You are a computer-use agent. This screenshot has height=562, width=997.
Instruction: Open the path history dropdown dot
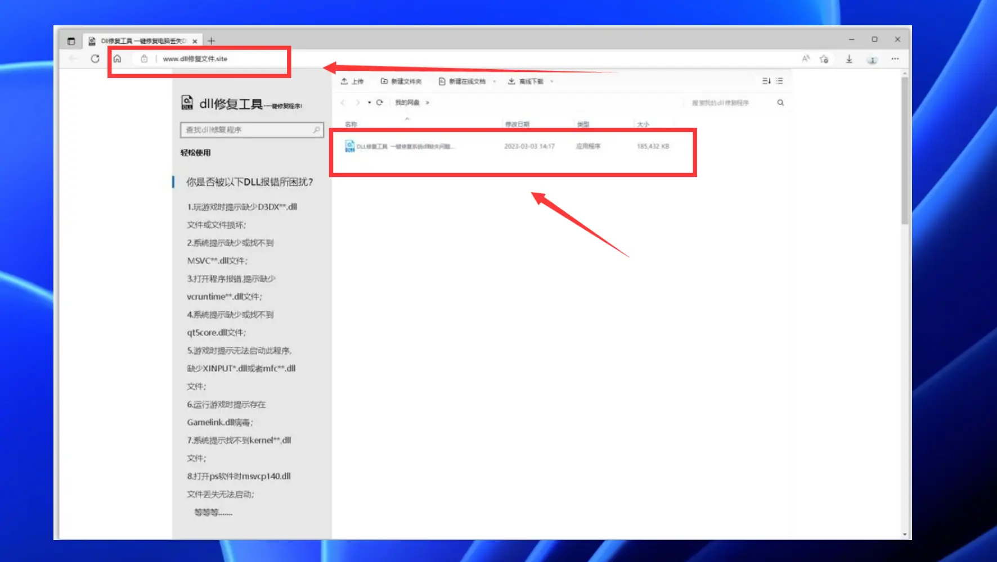[x=370, y=102]
